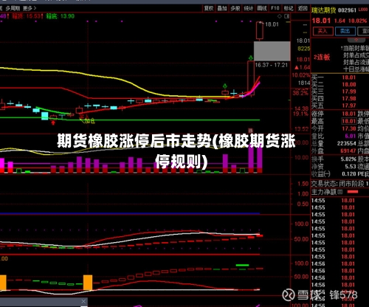Click the diamond icon above the chart
369x307 pixels.
280,16
